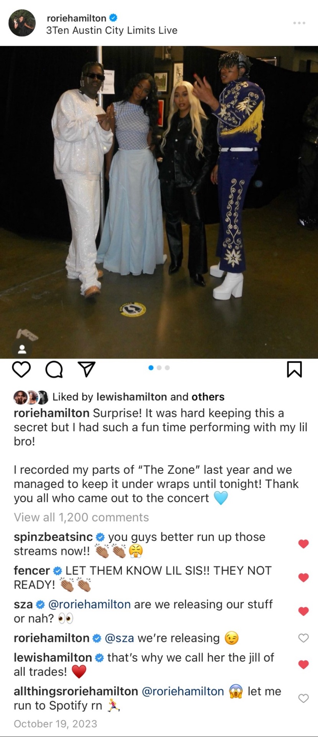Open the three-dot post options menu

299,23
